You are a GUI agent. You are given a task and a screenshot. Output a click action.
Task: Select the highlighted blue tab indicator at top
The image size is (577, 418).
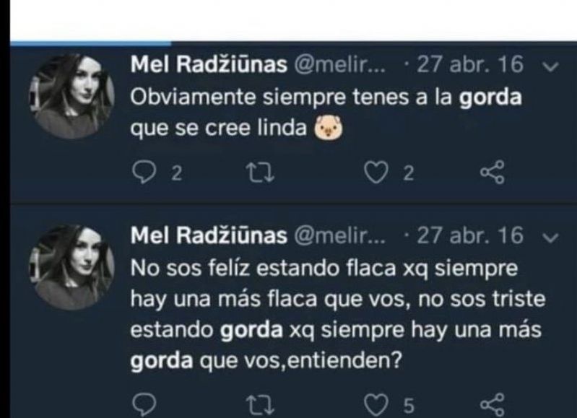[x=90, y=44]
